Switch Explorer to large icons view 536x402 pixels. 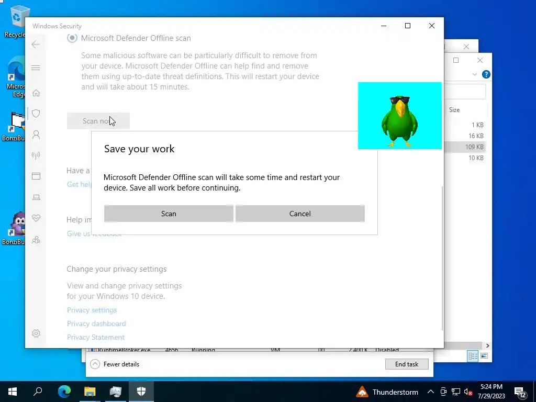[484, 356]
